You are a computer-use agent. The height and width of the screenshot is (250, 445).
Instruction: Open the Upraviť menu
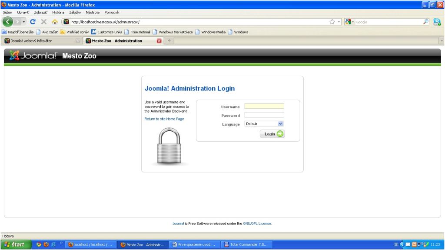click(23, 13)
